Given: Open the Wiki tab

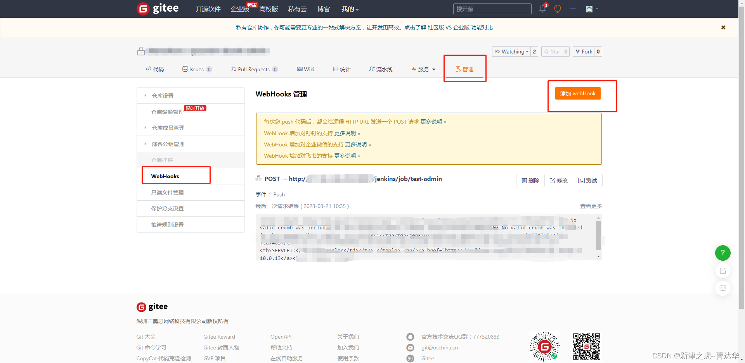Looking at the screenshot, I should coord(306,69).
